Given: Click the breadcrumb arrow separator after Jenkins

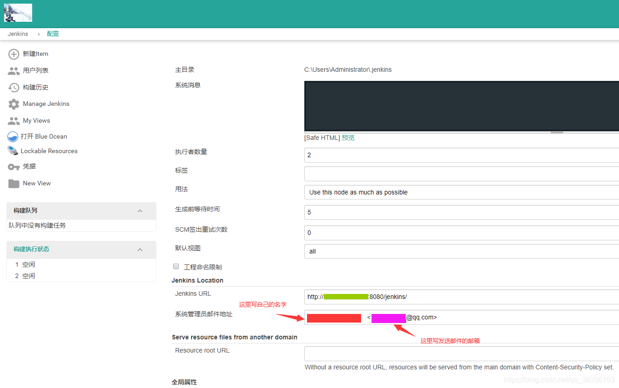Looking at the screenshot, I should (39, 34).
